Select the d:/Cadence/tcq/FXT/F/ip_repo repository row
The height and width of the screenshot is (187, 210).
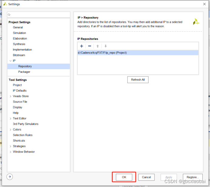coord(138,53)
